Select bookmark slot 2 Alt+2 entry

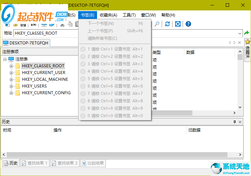115,57
